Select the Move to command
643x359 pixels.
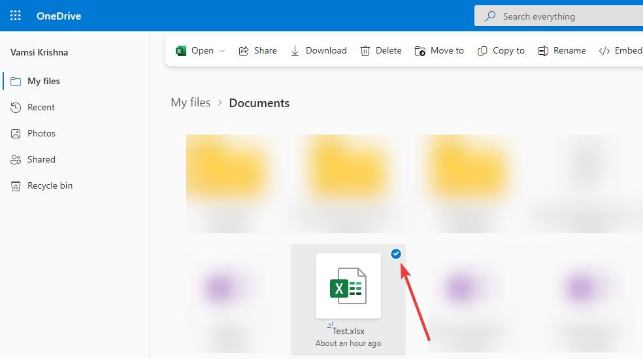(x=439, y=51)
